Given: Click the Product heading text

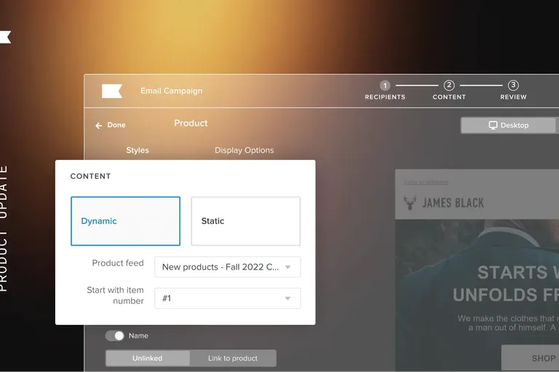Looking at the screenshot, I should tap(191, 124).
